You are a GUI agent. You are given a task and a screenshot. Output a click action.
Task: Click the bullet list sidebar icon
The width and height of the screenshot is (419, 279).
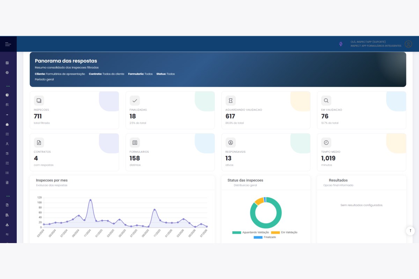click(x=7, y=173)
